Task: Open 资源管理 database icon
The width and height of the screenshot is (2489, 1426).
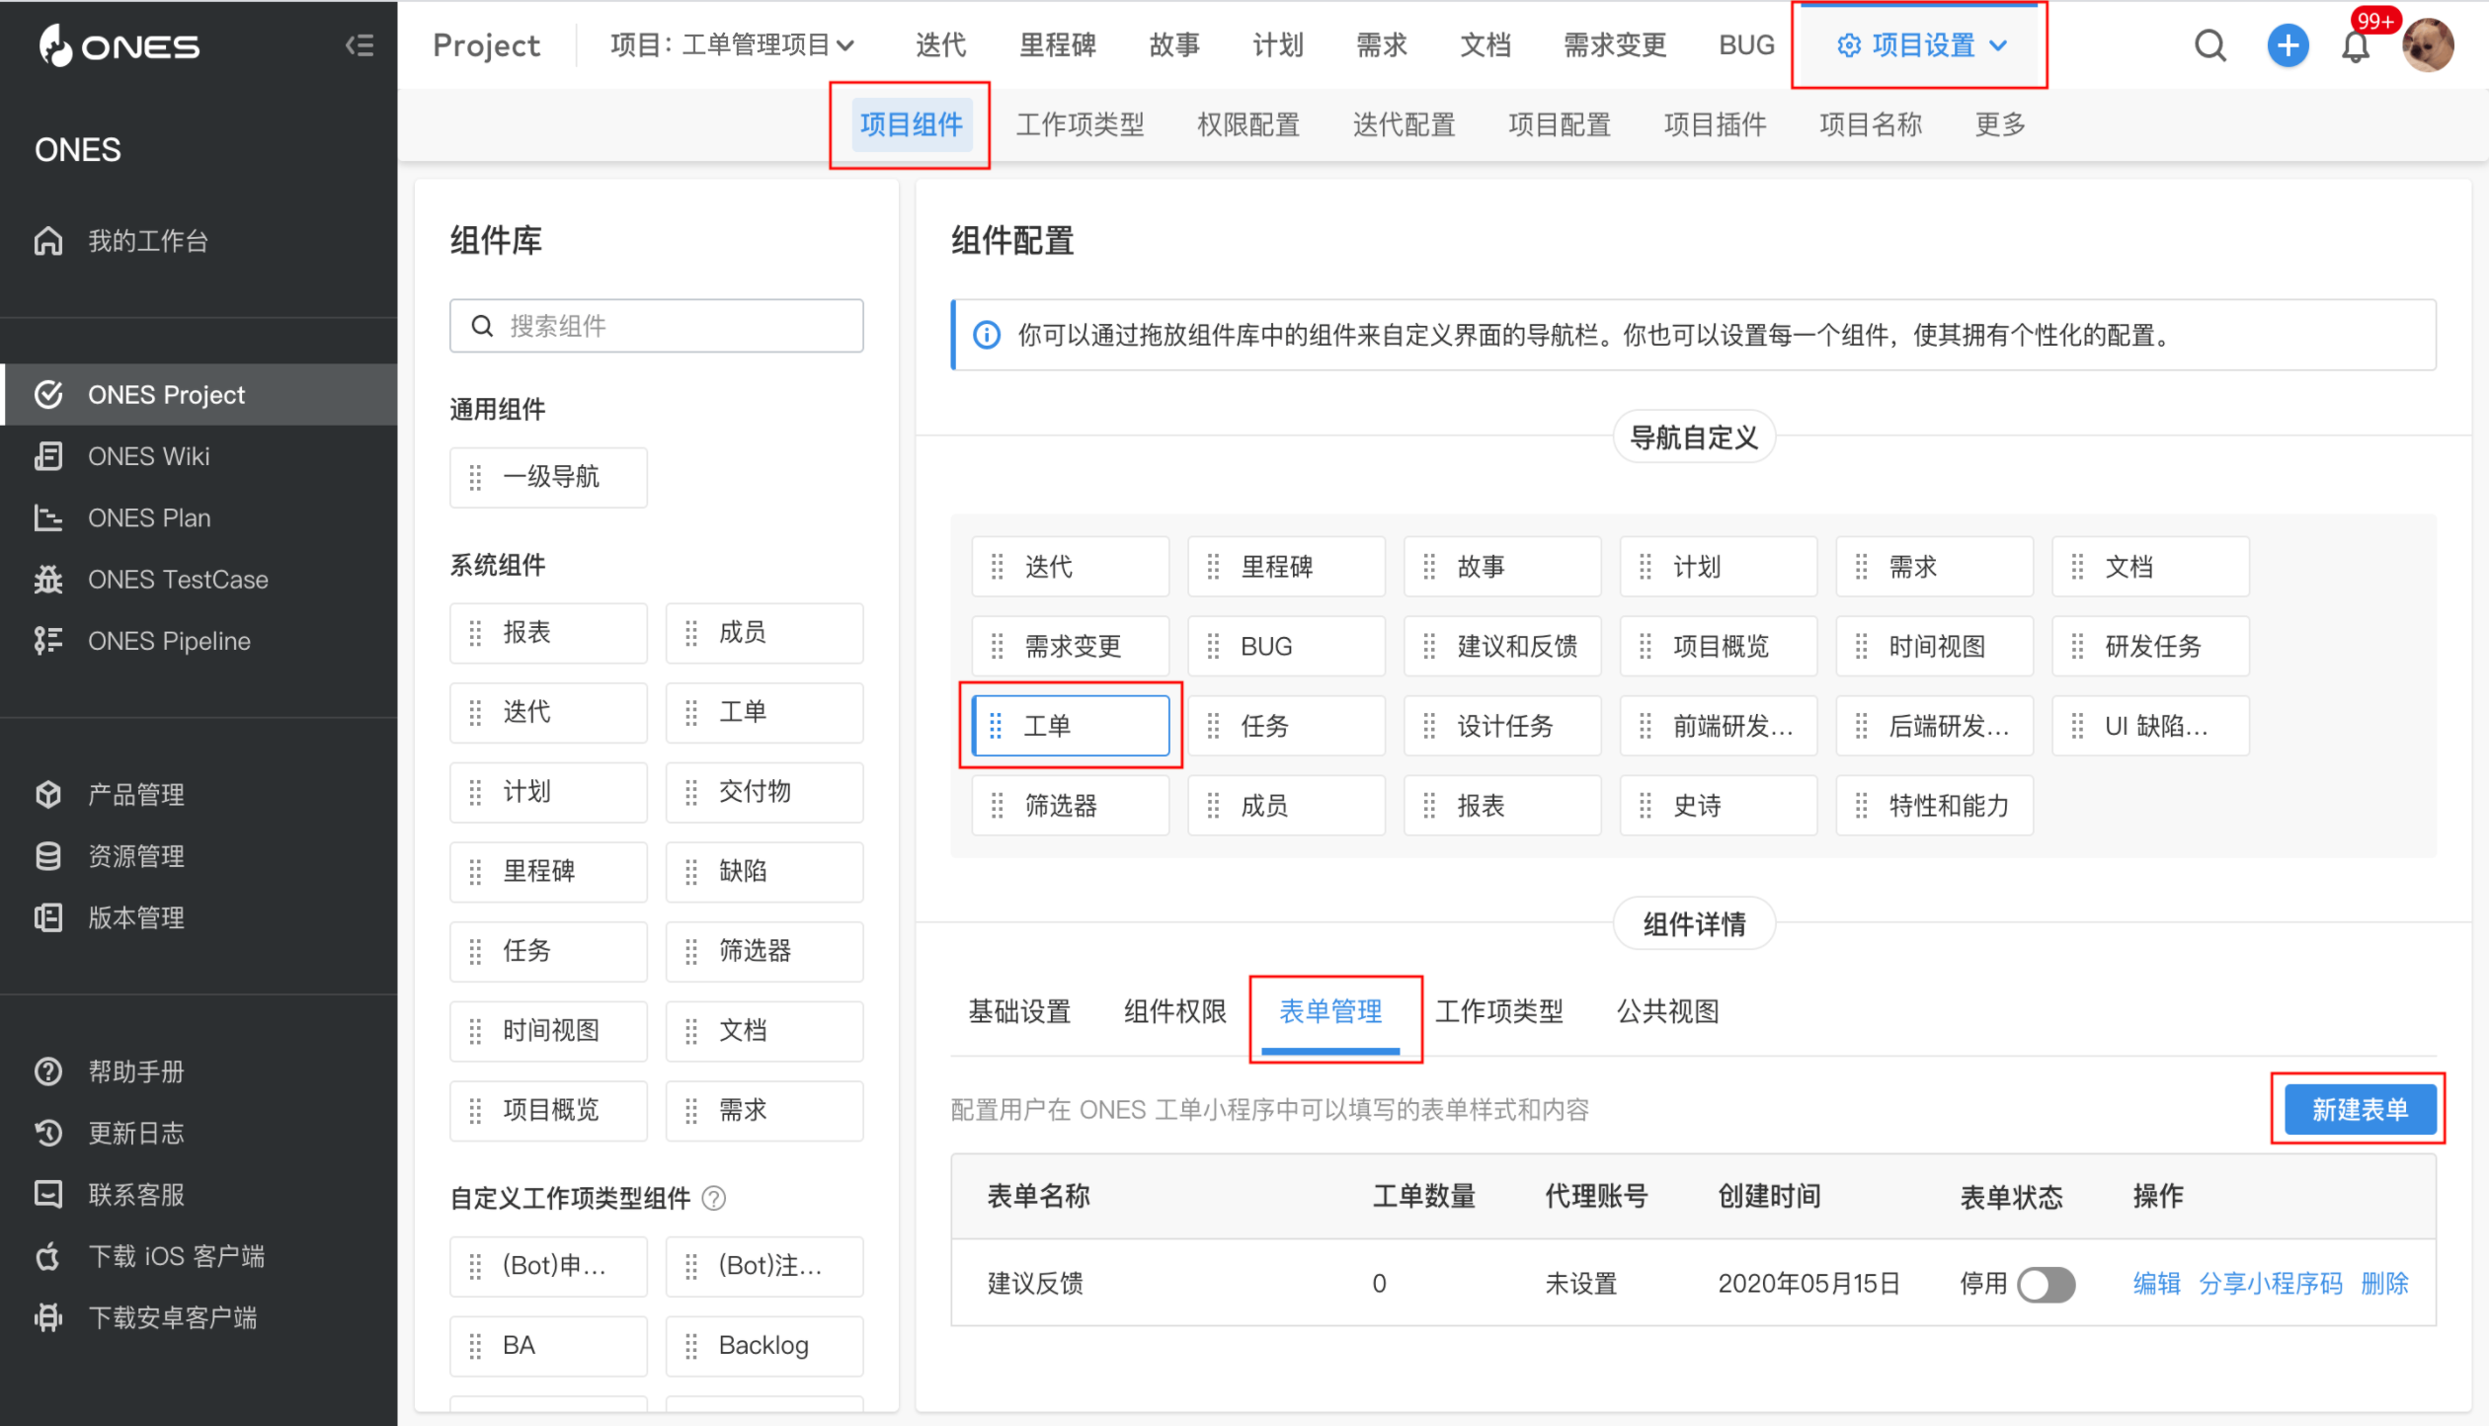Action: [48, 856]
